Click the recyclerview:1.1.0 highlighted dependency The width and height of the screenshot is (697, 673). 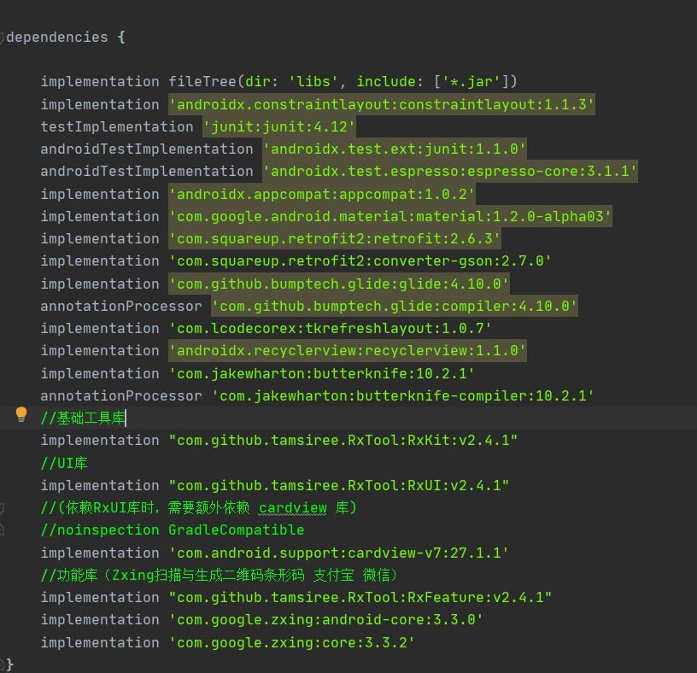tap(347, 351)
